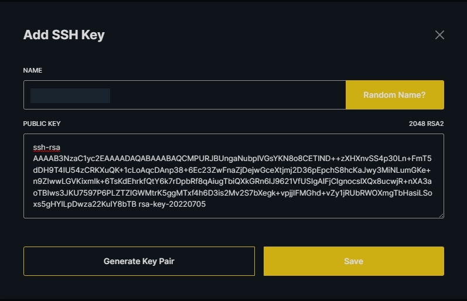
Task: Click blank space after ssh-rsa text
Action: [x=234, y=147]
